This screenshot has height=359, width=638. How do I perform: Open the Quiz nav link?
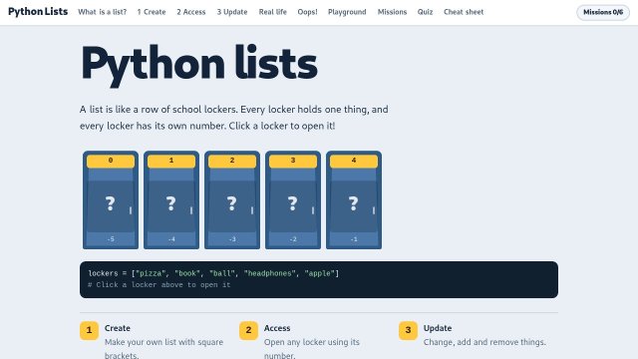[x=425, y=12]
